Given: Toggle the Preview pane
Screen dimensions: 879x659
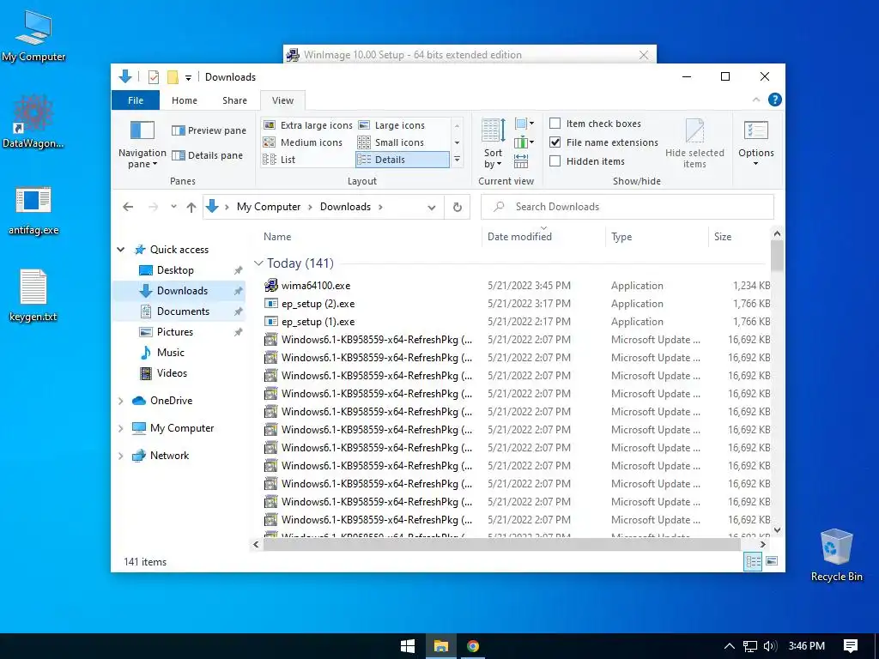Looking at the screenshot, I should [x=209, y=130].
